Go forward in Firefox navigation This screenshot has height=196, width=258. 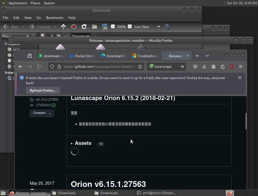point(30,67)
